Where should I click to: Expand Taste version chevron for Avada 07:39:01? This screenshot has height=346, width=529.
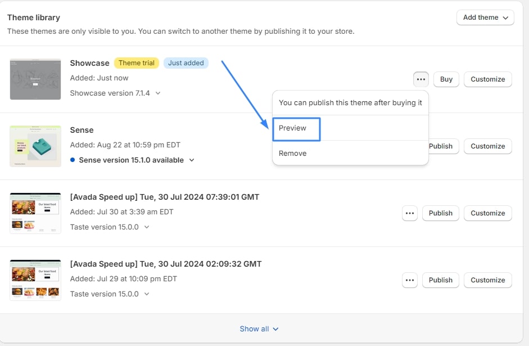point(147,227)
